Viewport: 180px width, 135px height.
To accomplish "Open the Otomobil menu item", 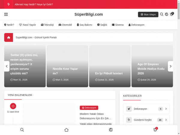I will [65, 25].
